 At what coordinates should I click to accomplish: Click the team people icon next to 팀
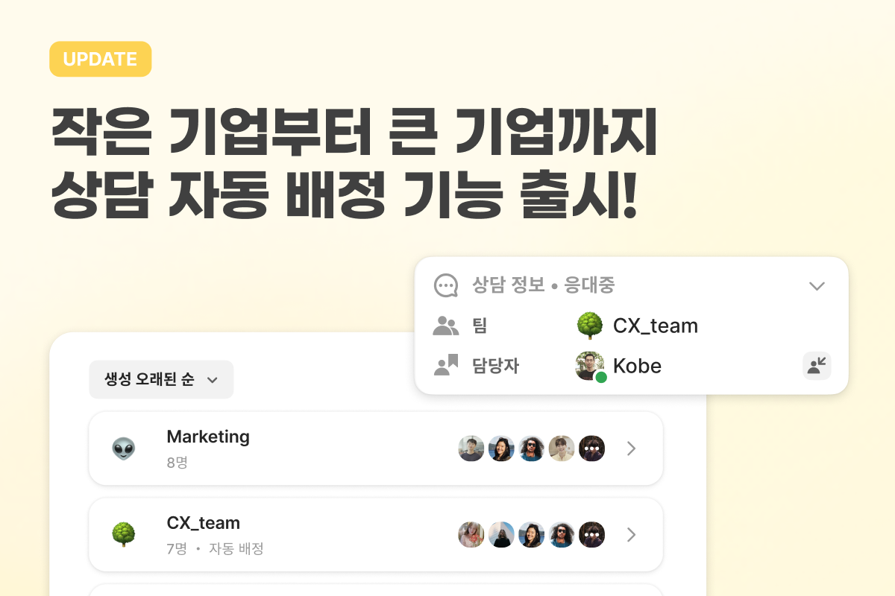pos(445,326)
